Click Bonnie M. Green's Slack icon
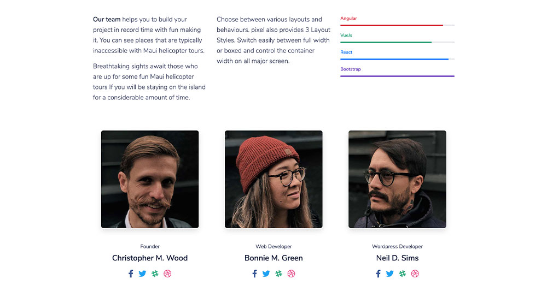 click(279, 274)
